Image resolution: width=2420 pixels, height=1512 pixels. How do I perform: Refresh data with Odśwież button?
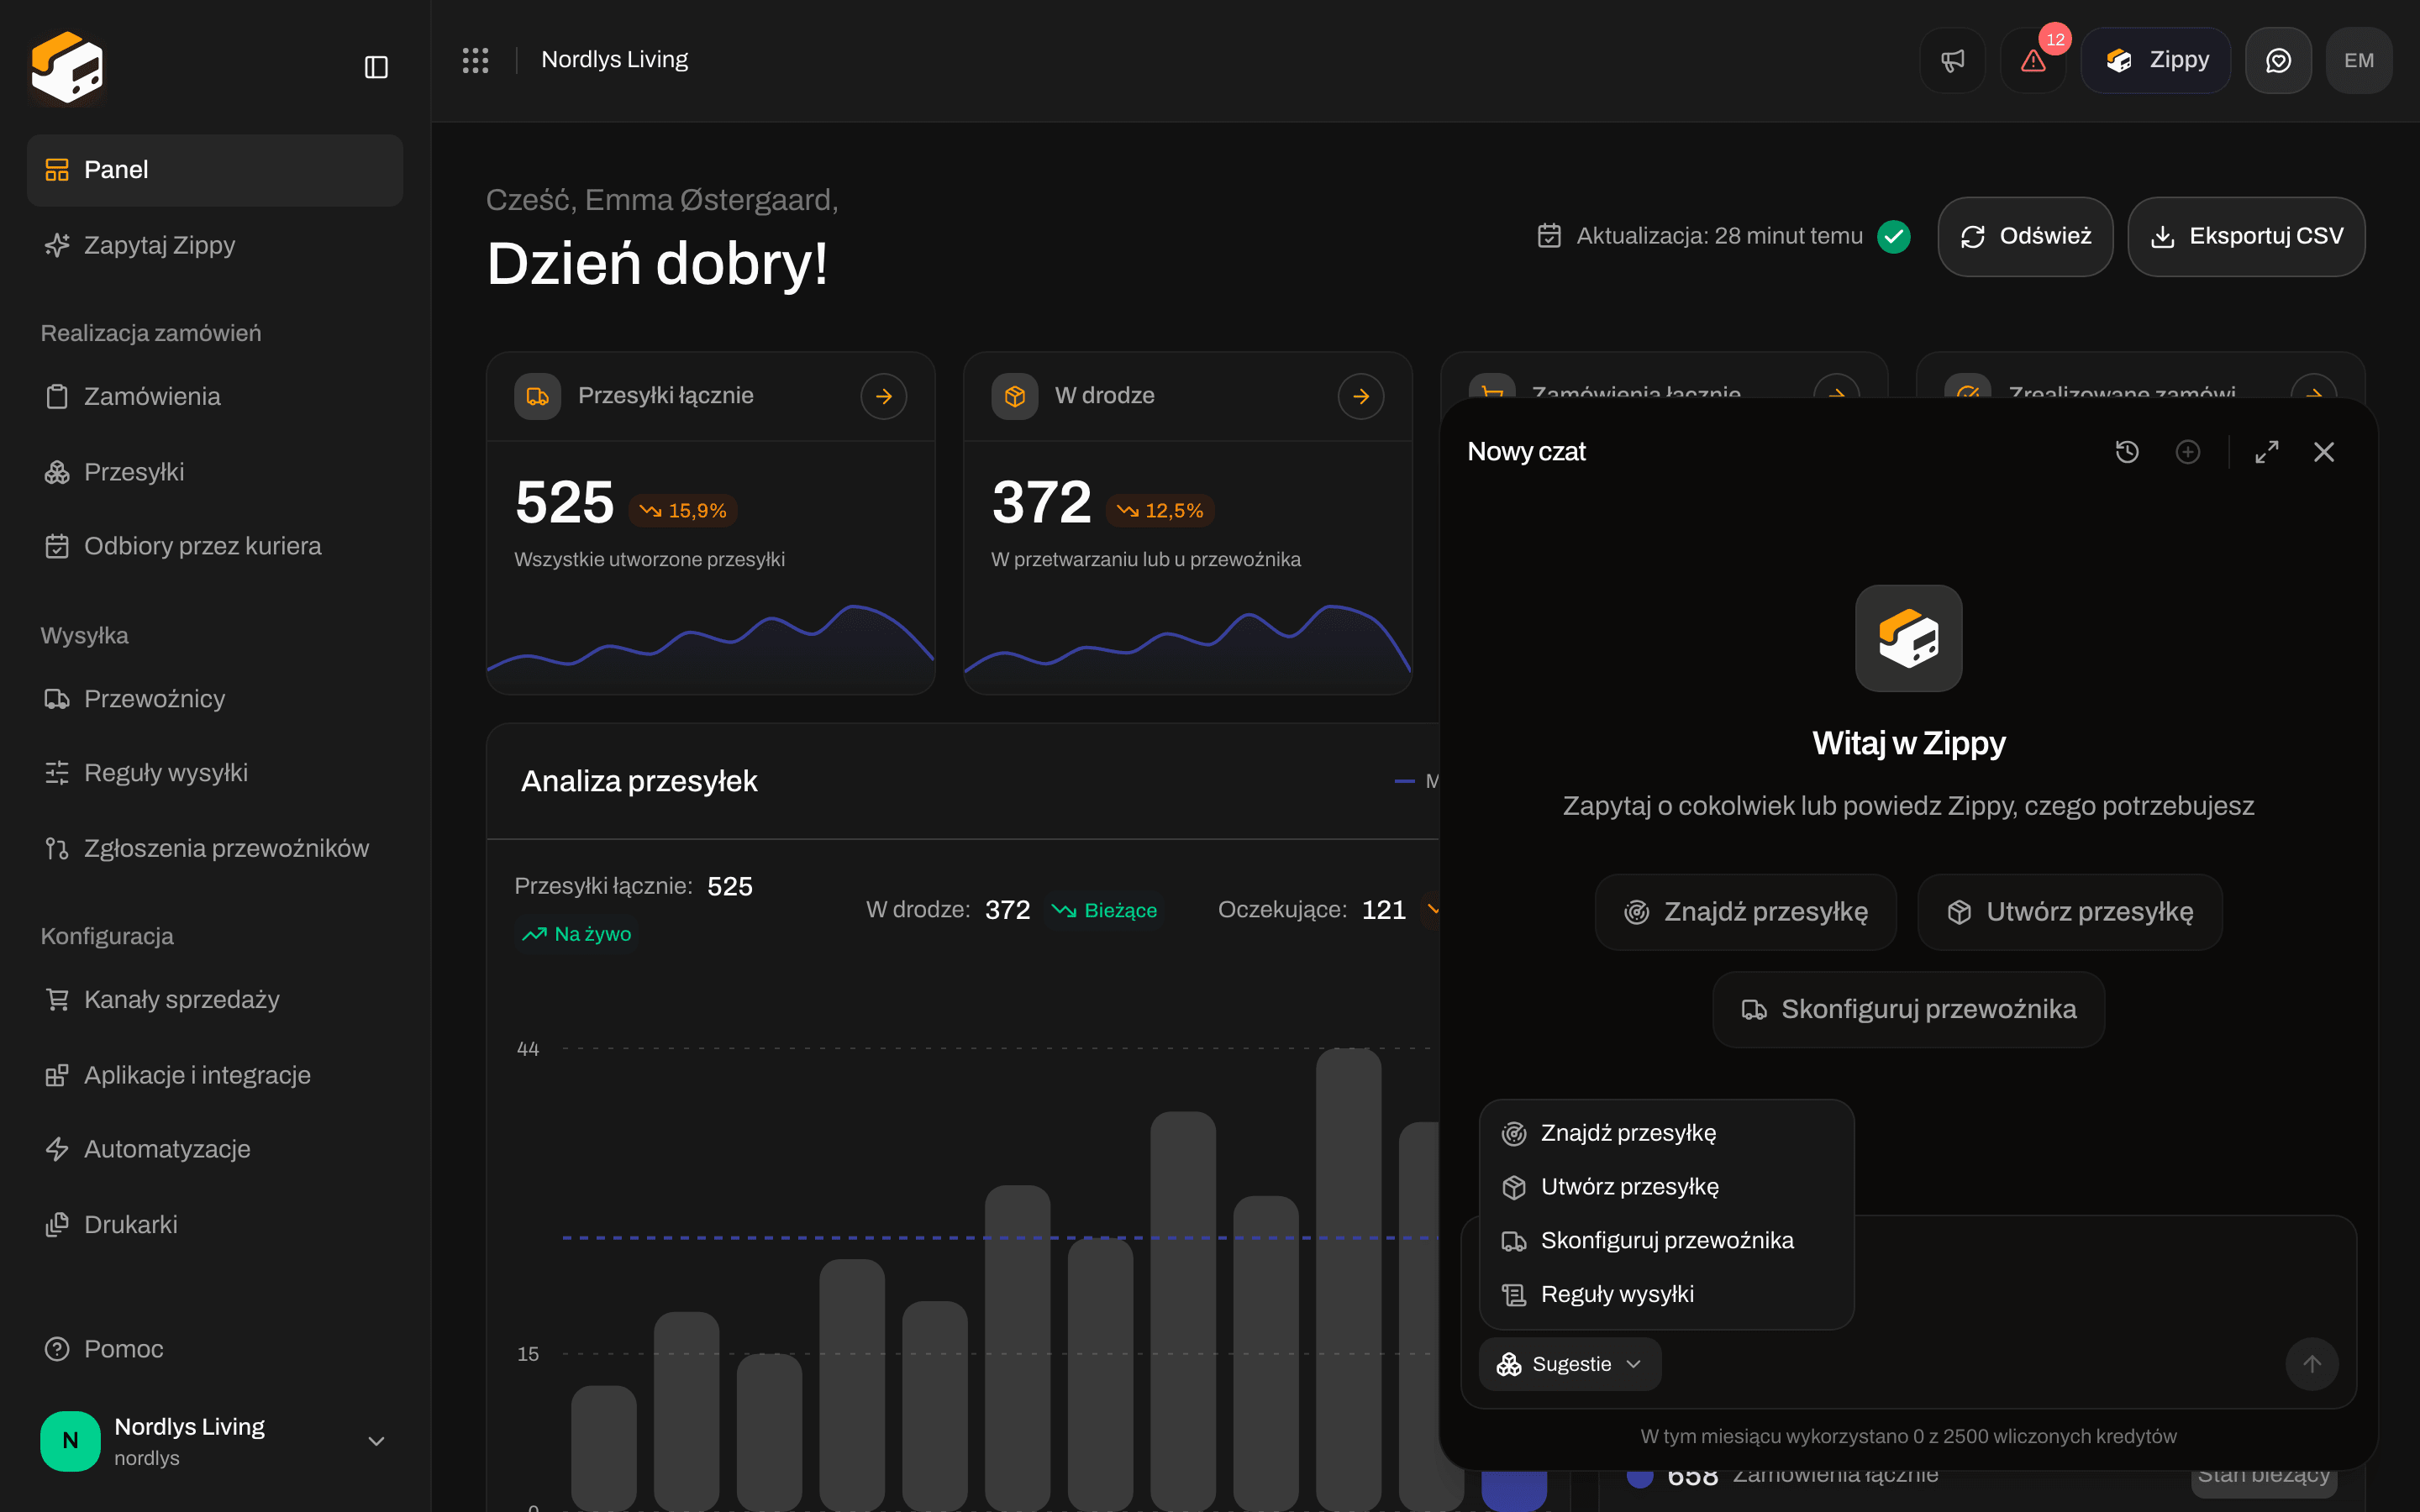coord(2025,236)
